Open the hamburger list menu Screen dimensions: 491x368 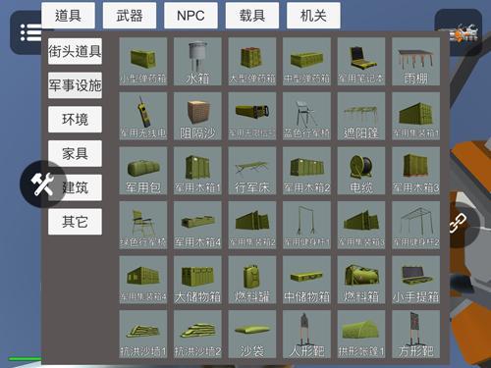(29, 32)
